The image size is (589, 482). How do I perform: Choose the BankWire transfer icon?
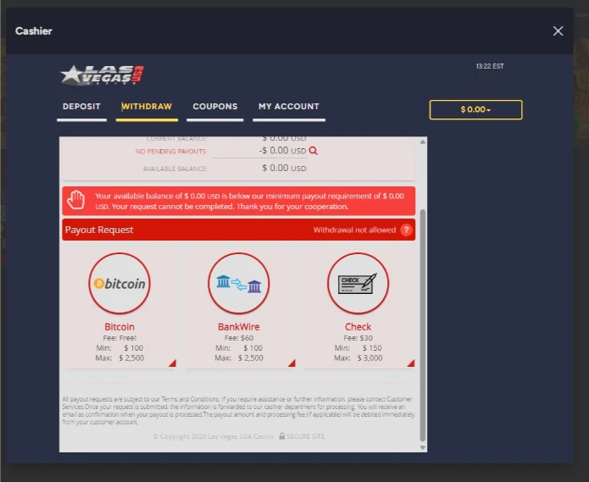[x=238, y=284]
